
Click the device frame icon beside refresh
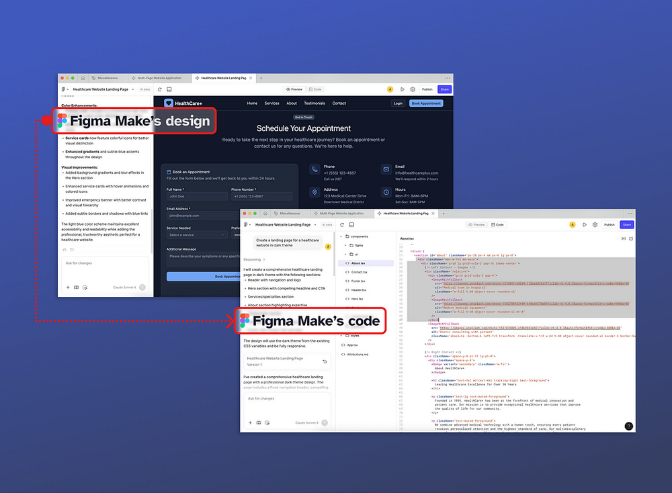[352, 225]
